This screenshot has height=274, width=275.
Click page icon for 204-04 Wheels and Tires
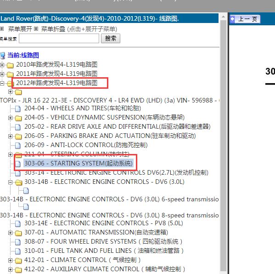18,108
